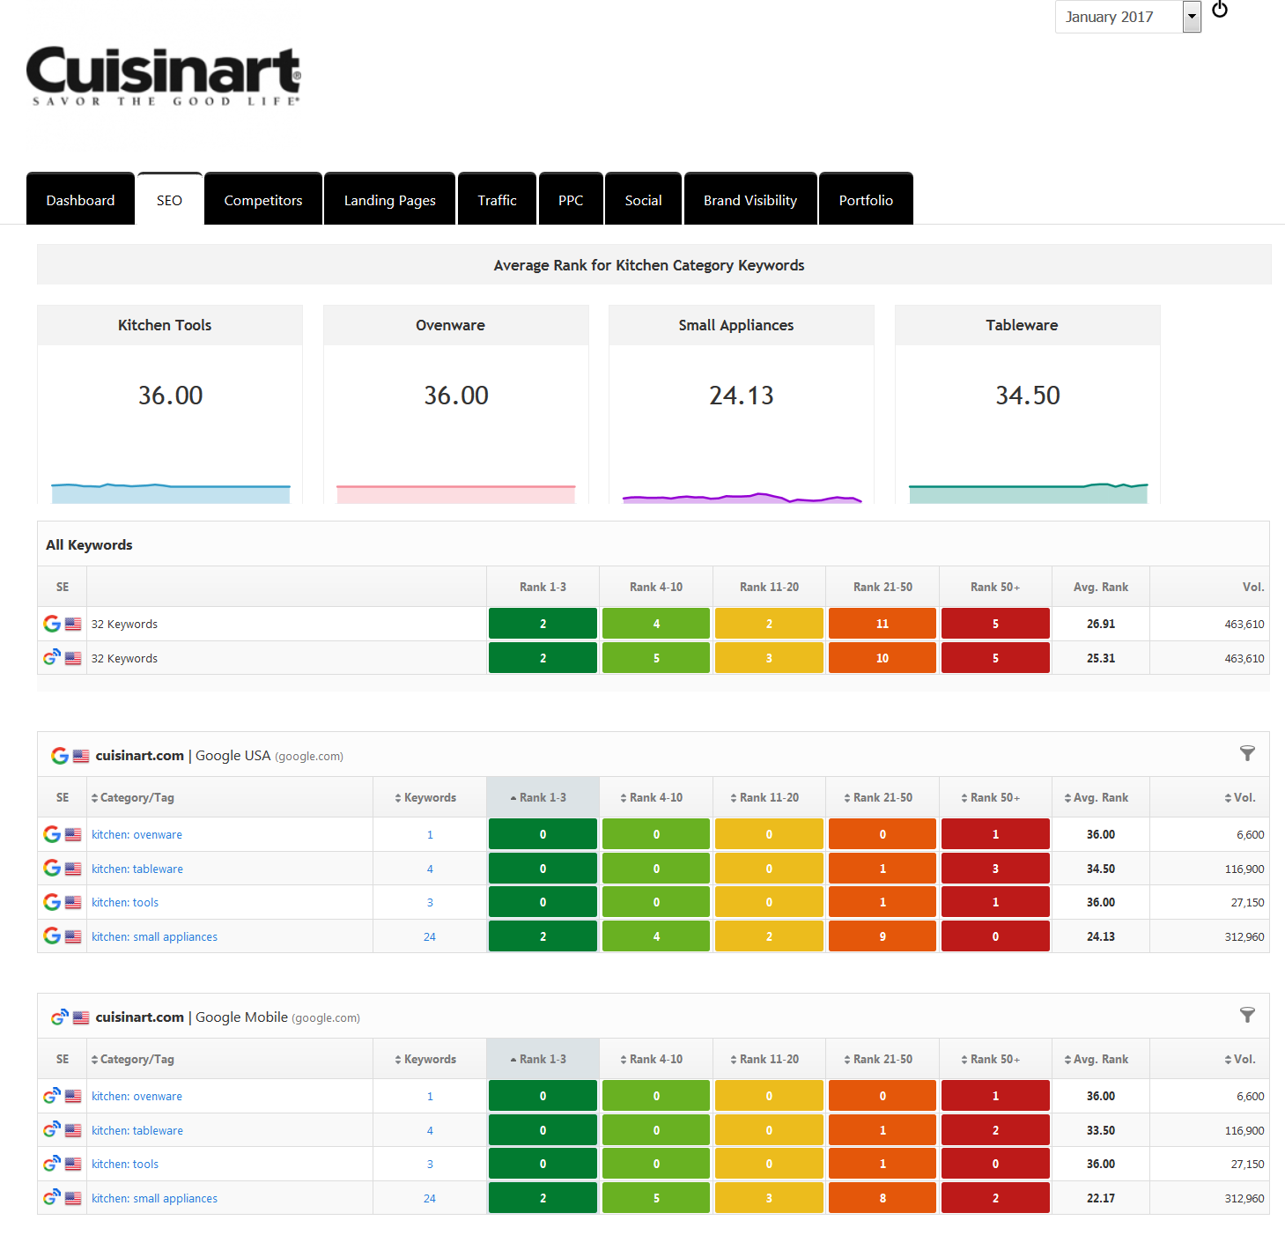1285x1250 pixels.
Task: Open the Brand Visibility tab
Action: (x=750, y=200)
